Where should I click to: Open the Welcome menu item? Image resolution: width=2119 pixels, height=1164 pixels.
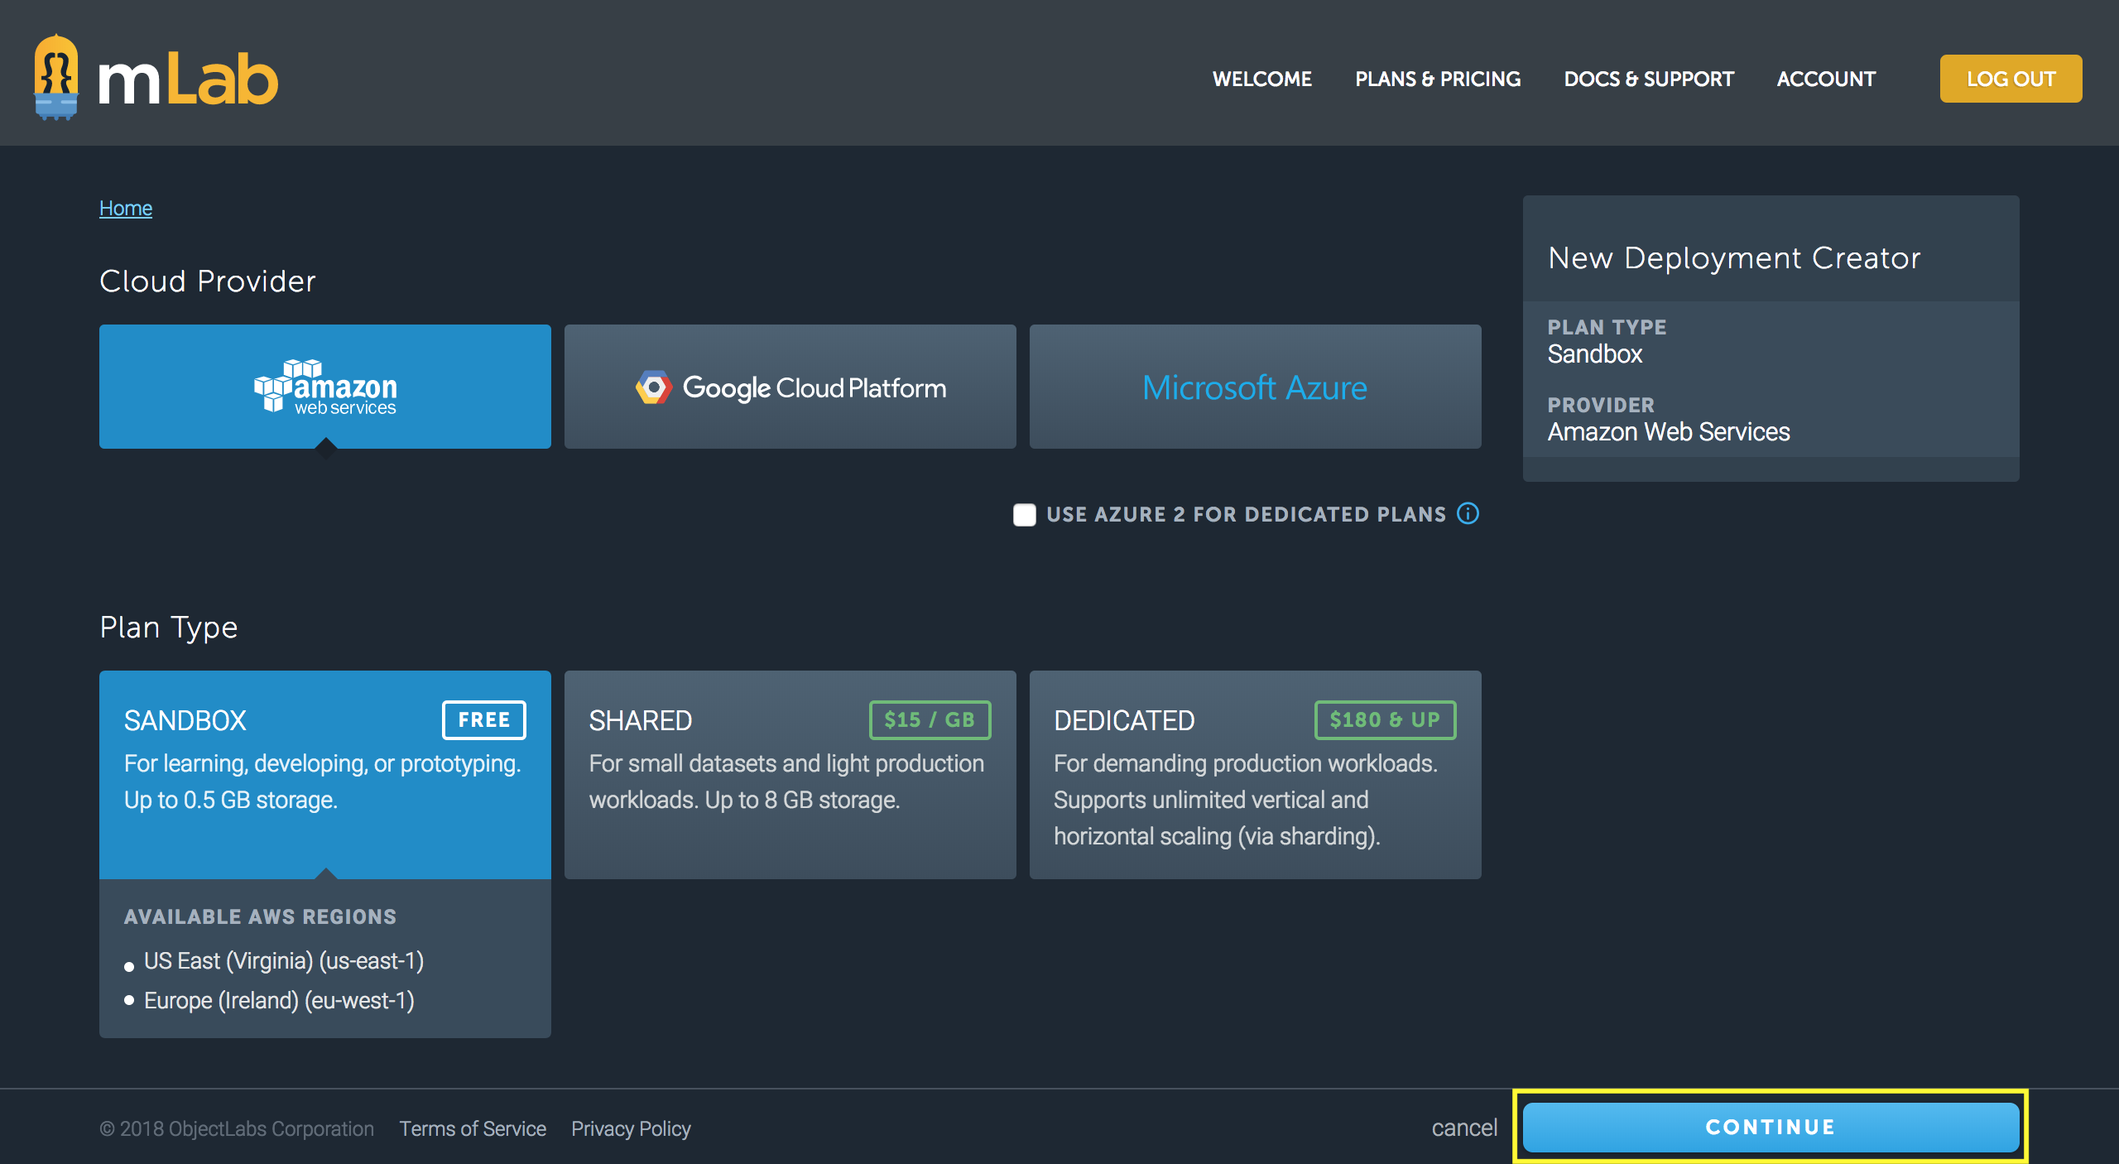[1261, 79]
